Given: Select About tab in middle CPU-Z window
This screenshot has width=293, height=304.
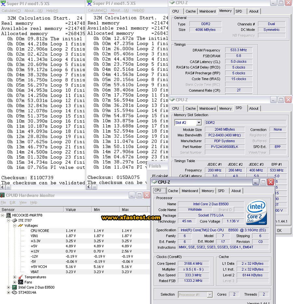Looking at the screenshot, I should click(x=254, y=109).
